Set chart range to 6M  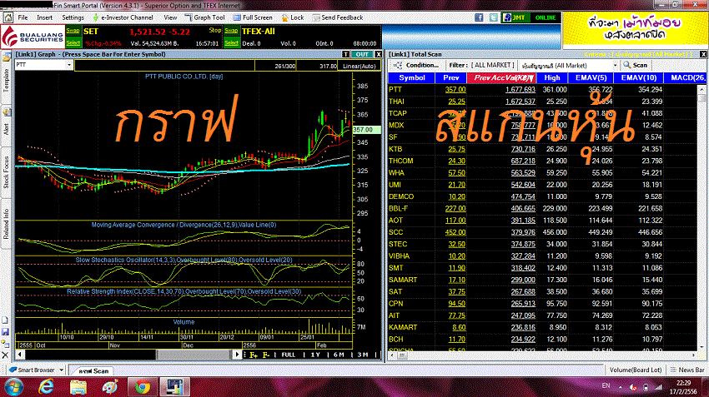pos(339,355)
